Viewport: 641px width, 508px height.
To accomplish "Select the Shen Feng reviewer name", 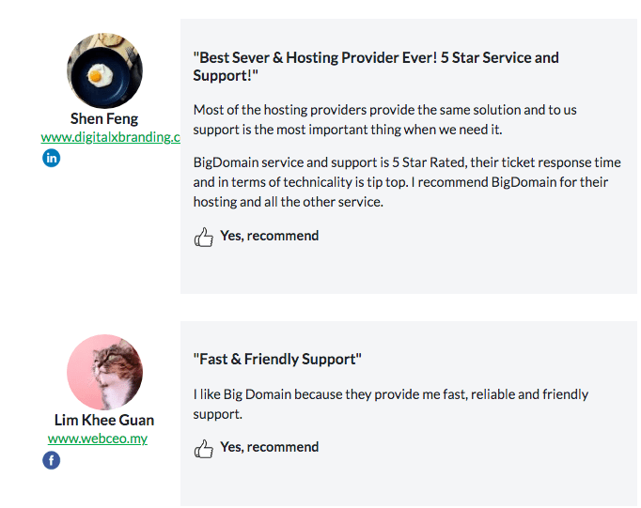I will point(104,119).
